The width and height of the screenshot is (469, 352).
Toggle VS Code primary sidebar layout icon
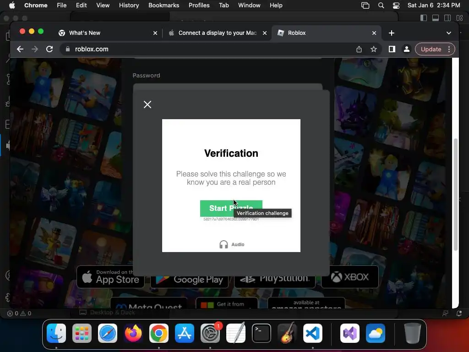pyautogui.click(x=424, y=18)
